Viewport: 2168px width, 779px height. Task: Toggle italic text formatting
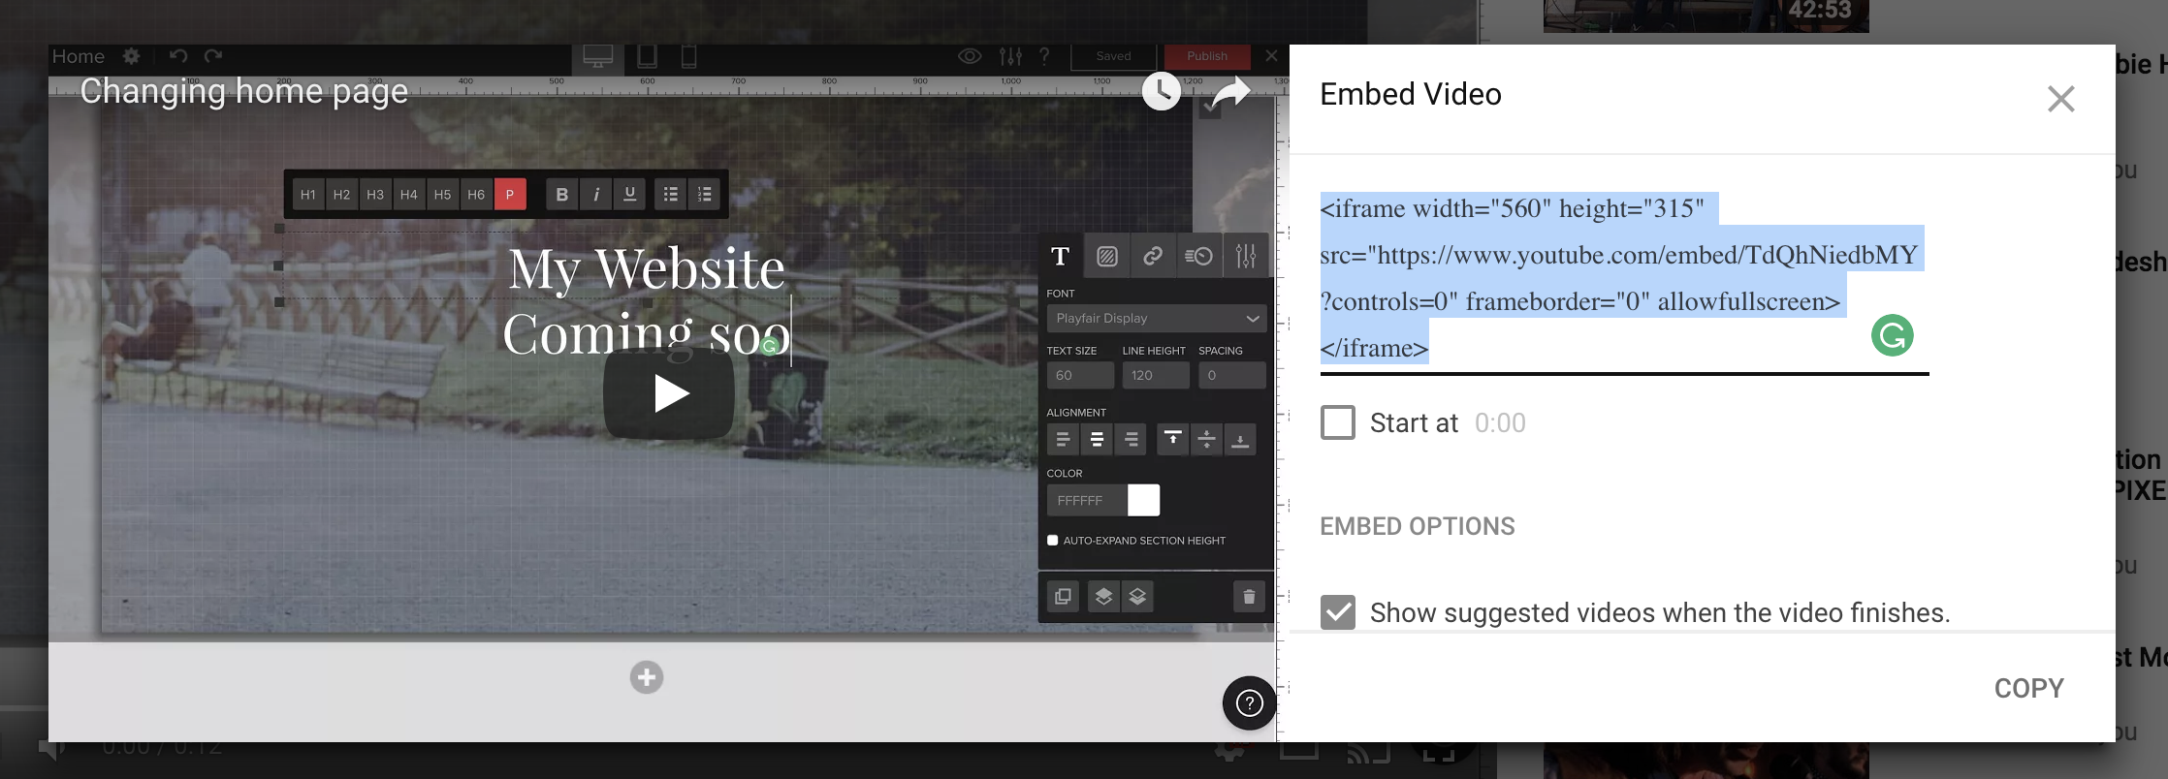[596, 195]
